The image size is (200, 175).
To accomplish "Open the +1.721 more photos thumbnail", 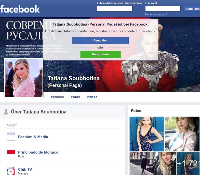I will click(188, 163).
